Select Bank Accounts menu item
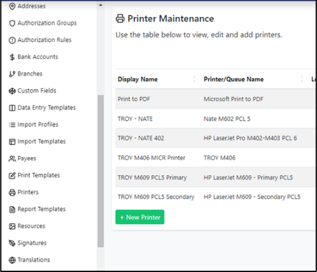 38,57
